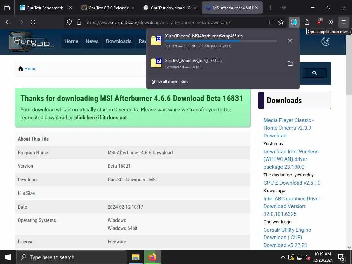Viewport: 352px width, 264px height.
Task: Click the security tray icon with badge
Action: tap(291, 257)
